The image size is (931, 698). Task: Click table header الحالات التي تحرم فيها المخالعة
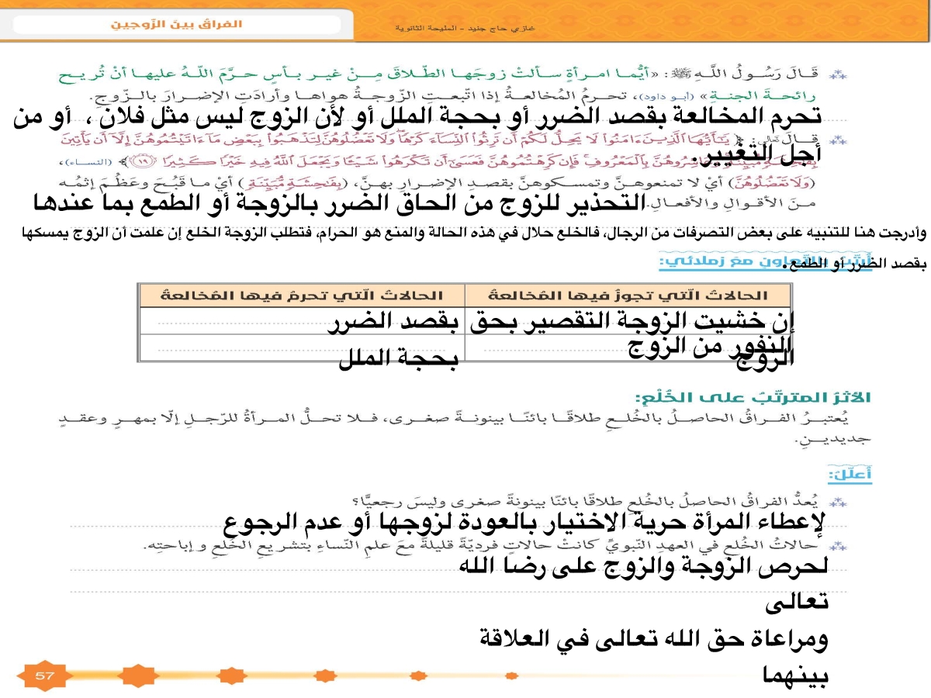coord(303,295)
